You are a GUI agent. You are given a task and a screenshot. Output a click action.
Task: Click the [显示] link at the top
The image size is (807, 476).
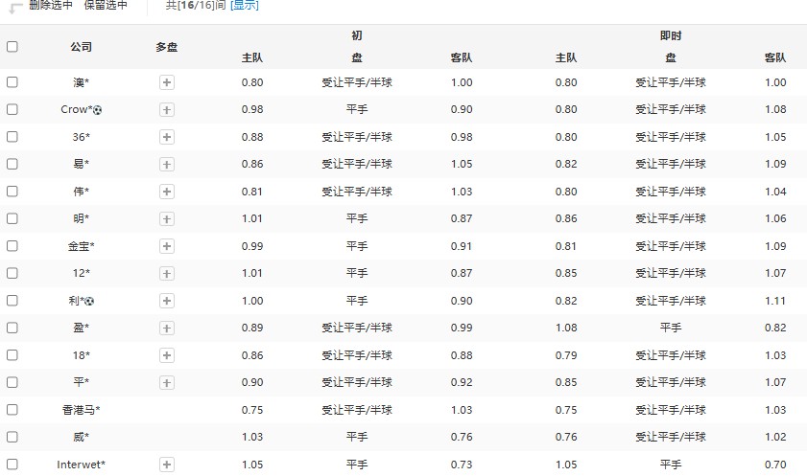pyautogui.click(x=244, y=6)
